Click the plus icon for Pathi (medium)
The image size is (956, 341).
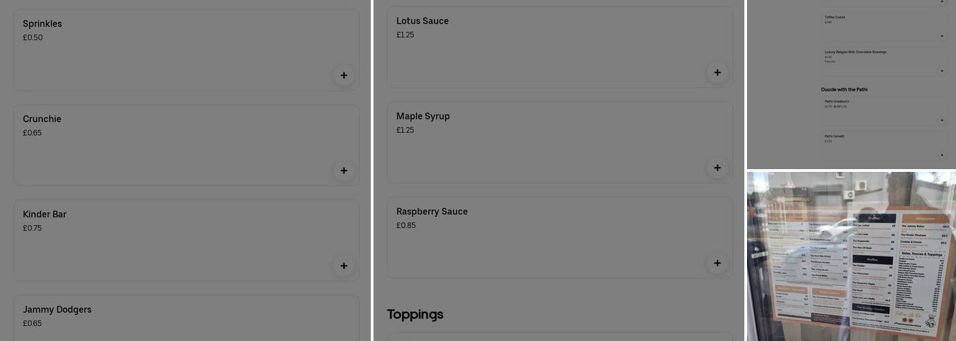coord(942,120)
